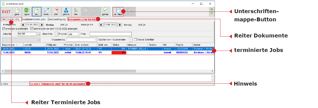Open the grey unlabeled dropdown left of Gruppierung
Image resolution: width=318 pixels, height=108 pixels.
click(21, 40)
